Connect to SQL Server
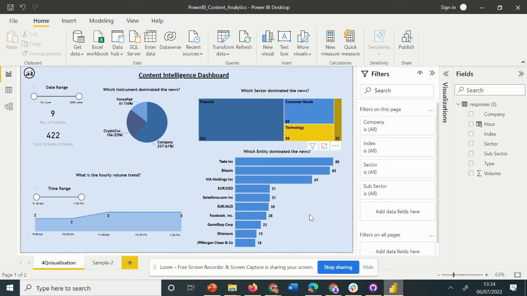Image resolution: width=527 pixels, height=296 pixels. [x=134, y=43]
